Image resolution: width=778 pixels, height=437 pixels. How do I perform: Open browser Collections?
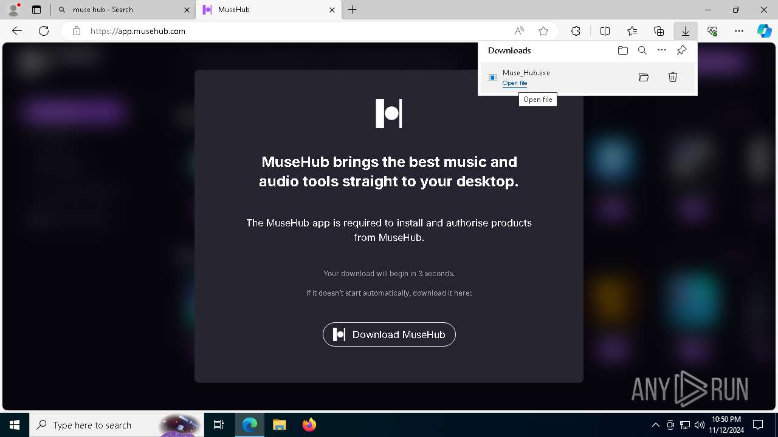(x=659, y=31)
